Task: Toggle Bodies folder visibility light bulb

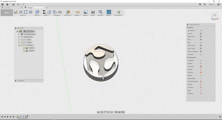Action: [x=22, y=42]
